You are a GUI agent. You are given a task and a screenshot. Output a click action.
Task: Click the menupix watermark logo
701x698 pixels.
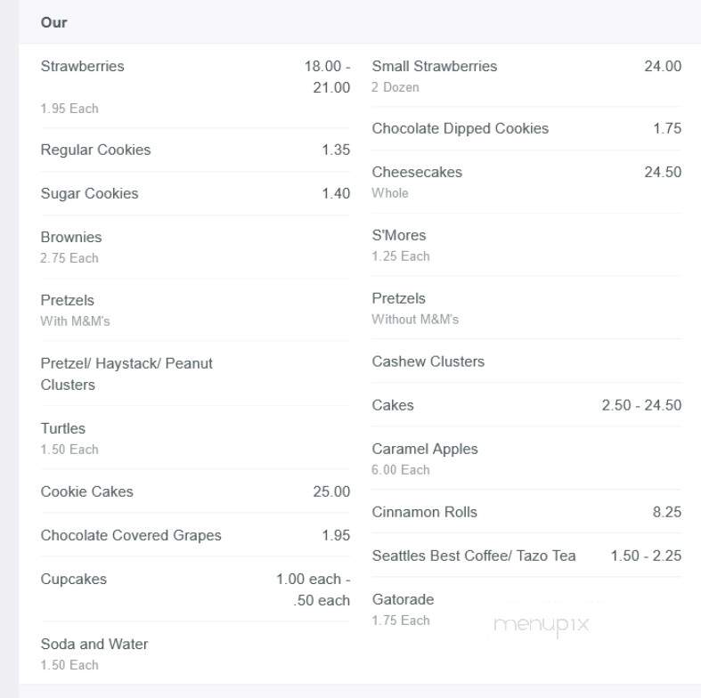pos(542,624)
